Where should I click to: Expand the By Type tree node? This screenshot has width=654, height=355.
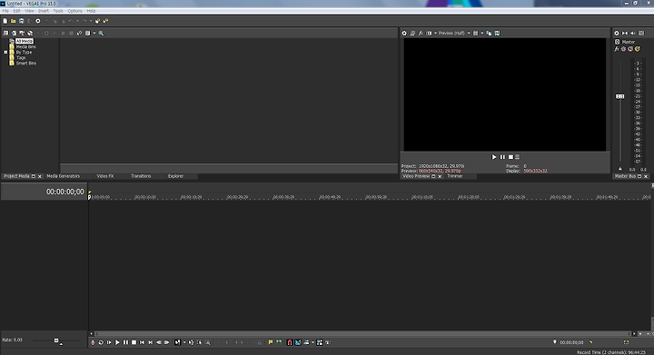5,52
